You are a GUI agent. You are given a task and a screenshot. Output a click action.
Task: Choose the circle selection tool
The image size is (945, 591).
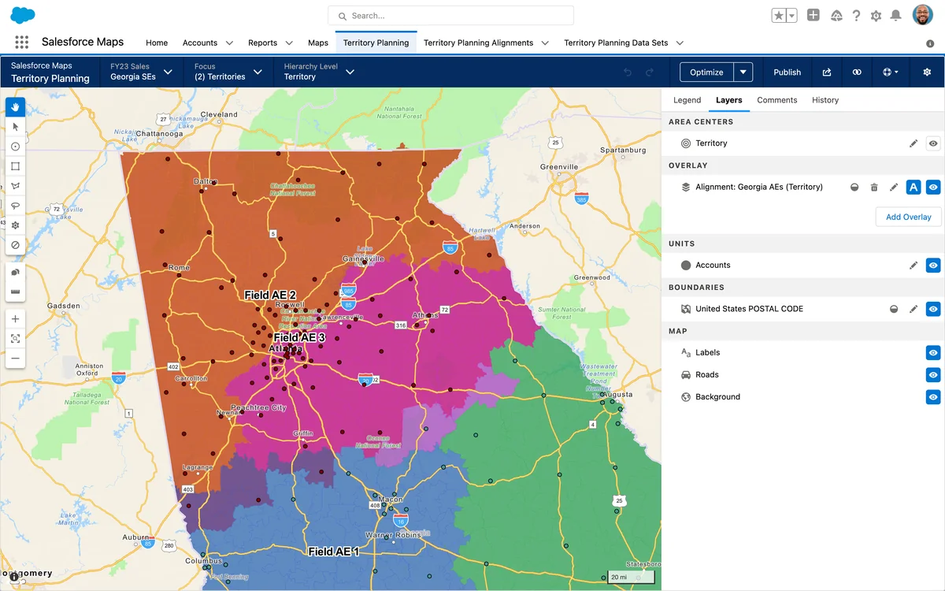(16, 147)
